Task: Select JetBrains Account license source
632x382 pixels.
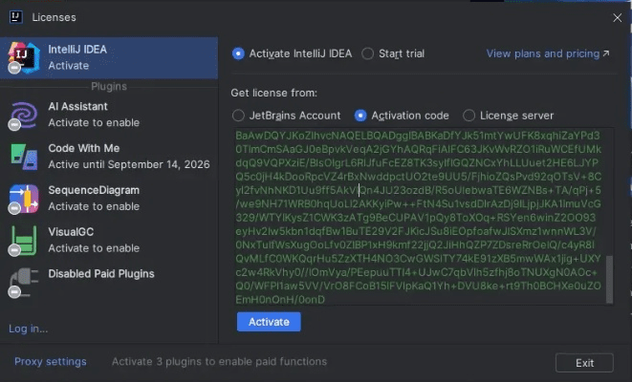Action: pos(238,116)
